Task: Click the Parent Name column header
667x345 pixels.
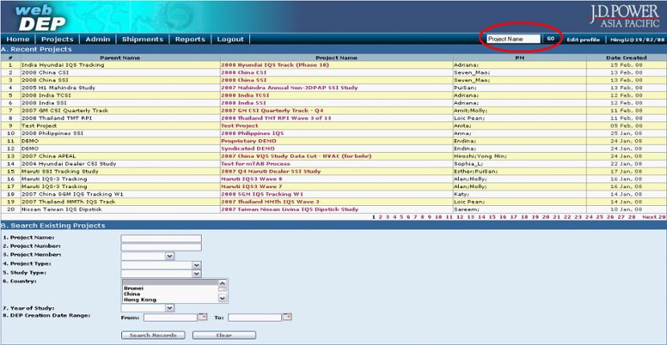Action: 120,58
